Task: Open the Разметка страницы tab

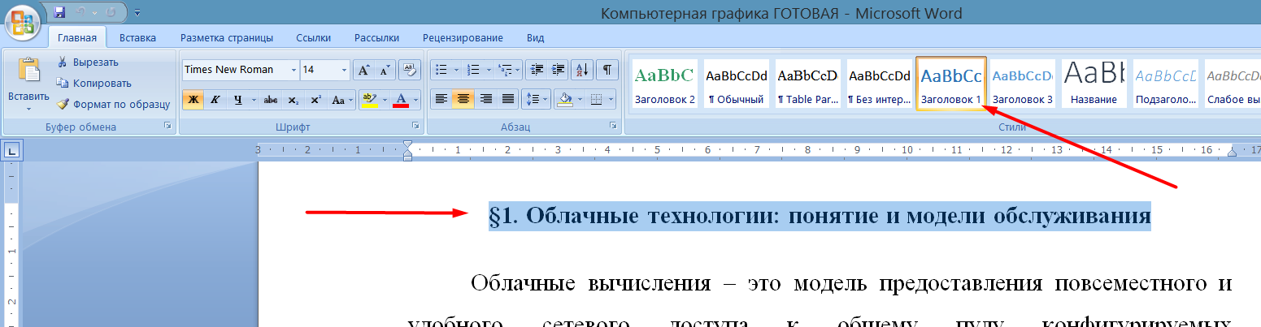Action: point(226,37)
